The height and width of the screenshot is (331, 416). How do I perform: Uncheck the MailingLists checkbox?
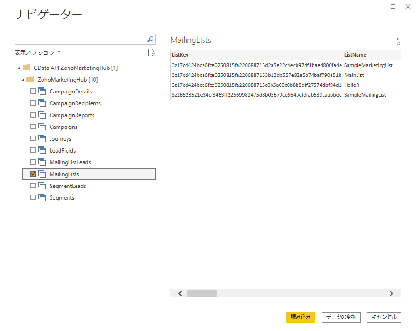(33, 174)
